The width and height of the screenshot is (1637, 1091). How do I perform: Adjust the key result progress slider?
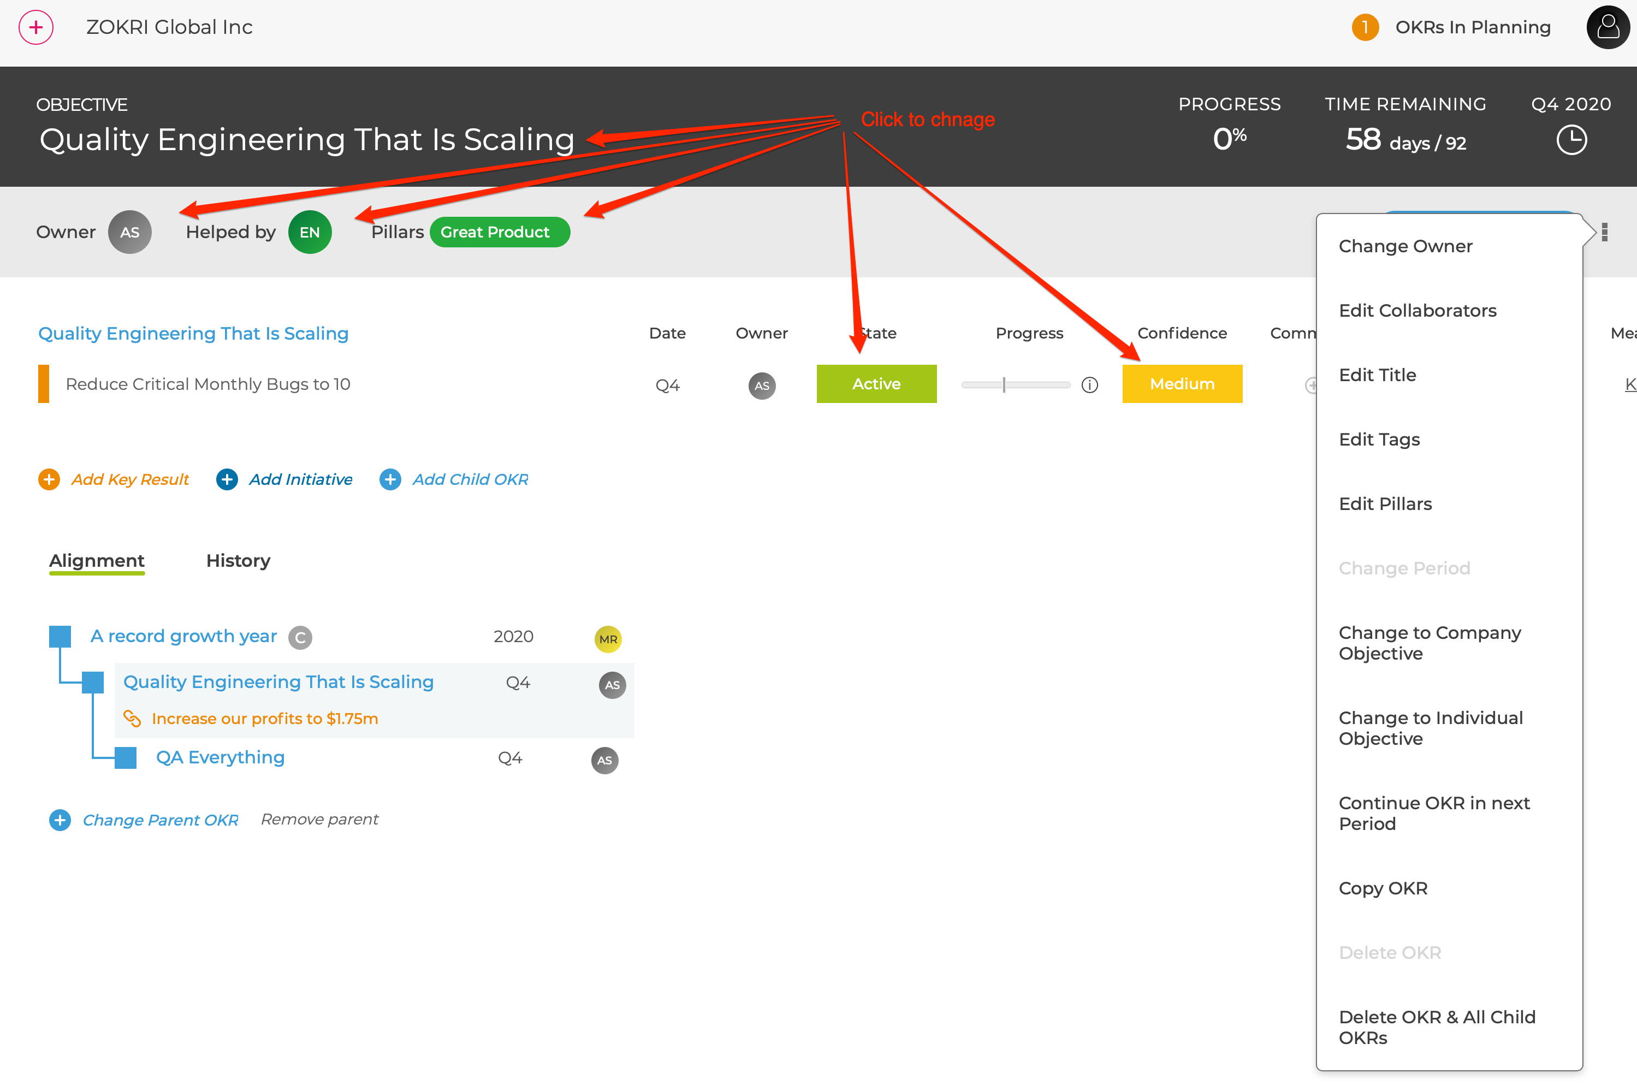coord(1015,385)
